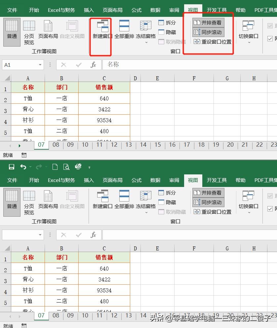Select Page Break Preview in top window
The image size is (277, 328).
point(29,32)
